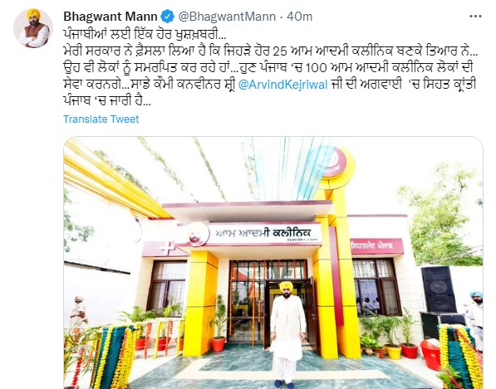The width and height of the screenshot is (496, 389).
Task: Click the Translate Tweet link
Action: 101,119
